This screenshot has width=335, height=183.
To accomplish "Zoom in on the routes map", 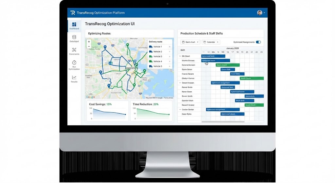I will pyautogui.click(x=89, y=42).
